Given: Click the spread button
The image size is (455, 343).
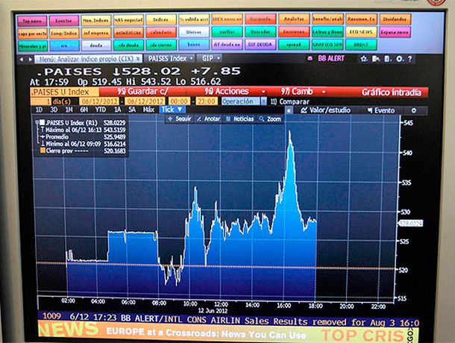Looking at the screenshot, I should click(294, 45).
